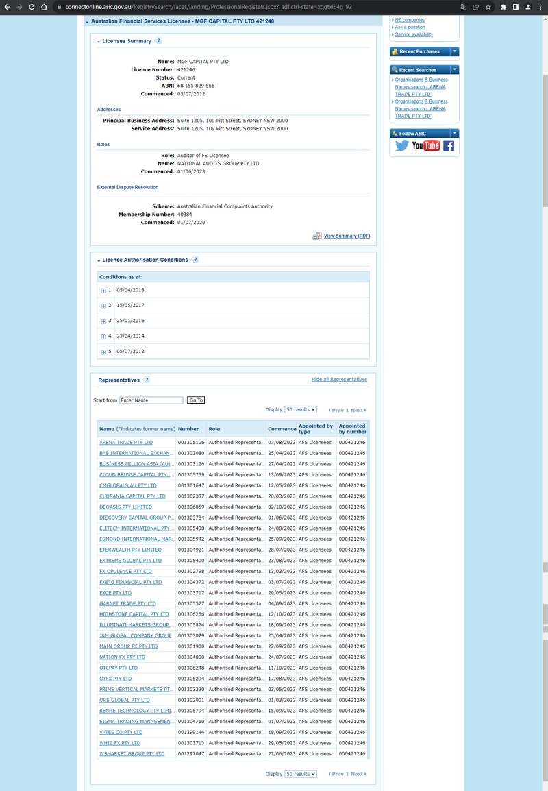Open the Recent Purchases panel dropdown arrow
Viewport: 548px width, 791px height.
(x=455, y=51)
